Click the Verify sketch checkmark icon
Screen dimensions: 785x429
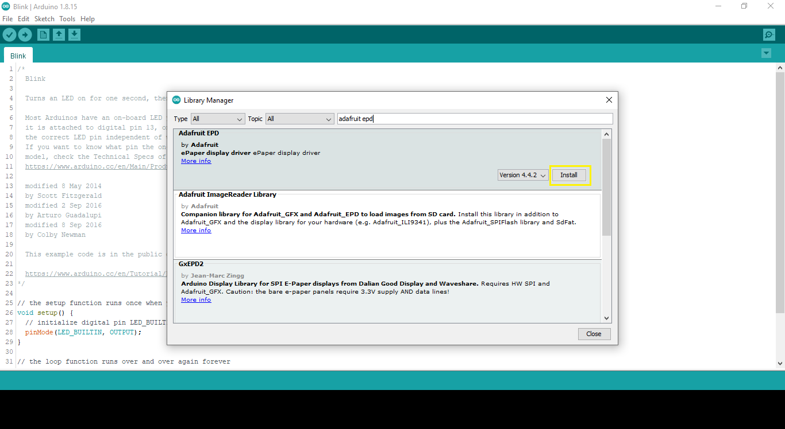coord(9,35)
